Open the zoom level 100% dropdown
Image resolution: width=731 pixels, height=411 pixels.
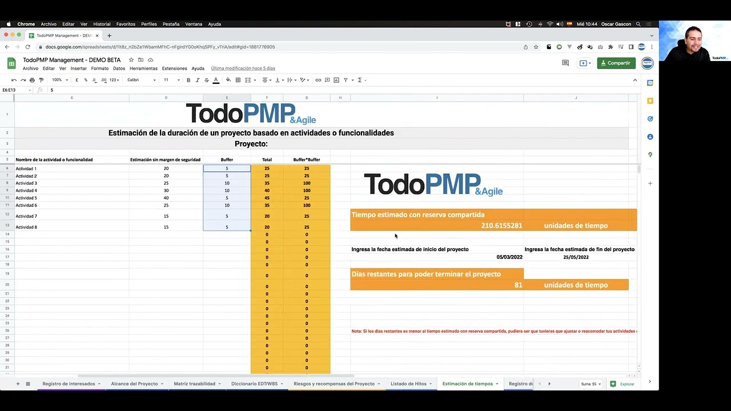pyautogui.click(x=60, y=80)
